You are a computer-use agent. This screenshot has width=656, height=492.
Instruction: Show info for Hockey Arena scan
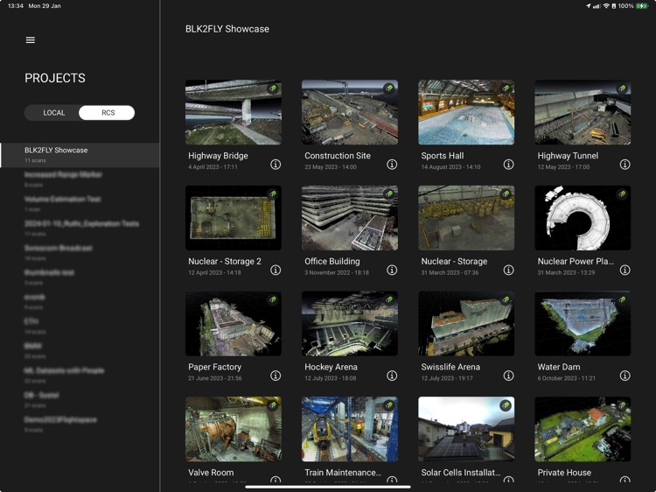click(392, 376)
